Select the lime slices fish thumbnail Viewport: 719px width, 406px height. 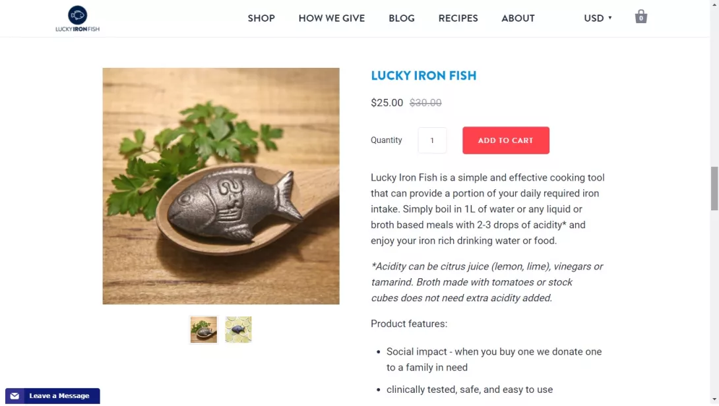click(238, 330)
